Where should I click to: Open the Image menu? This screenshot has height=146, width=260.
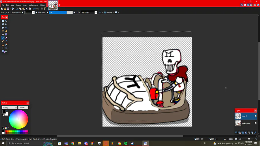[18, 5]
